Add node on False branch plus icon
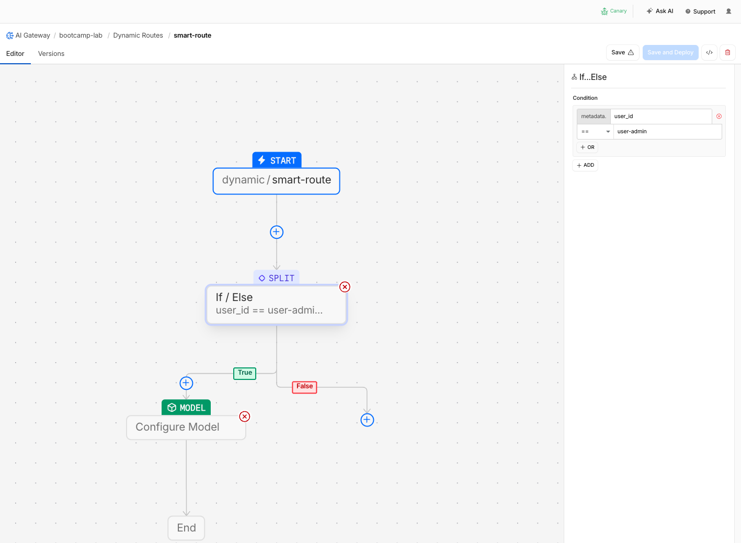This screenshot has height=543, width=741. tap(367, 420)
